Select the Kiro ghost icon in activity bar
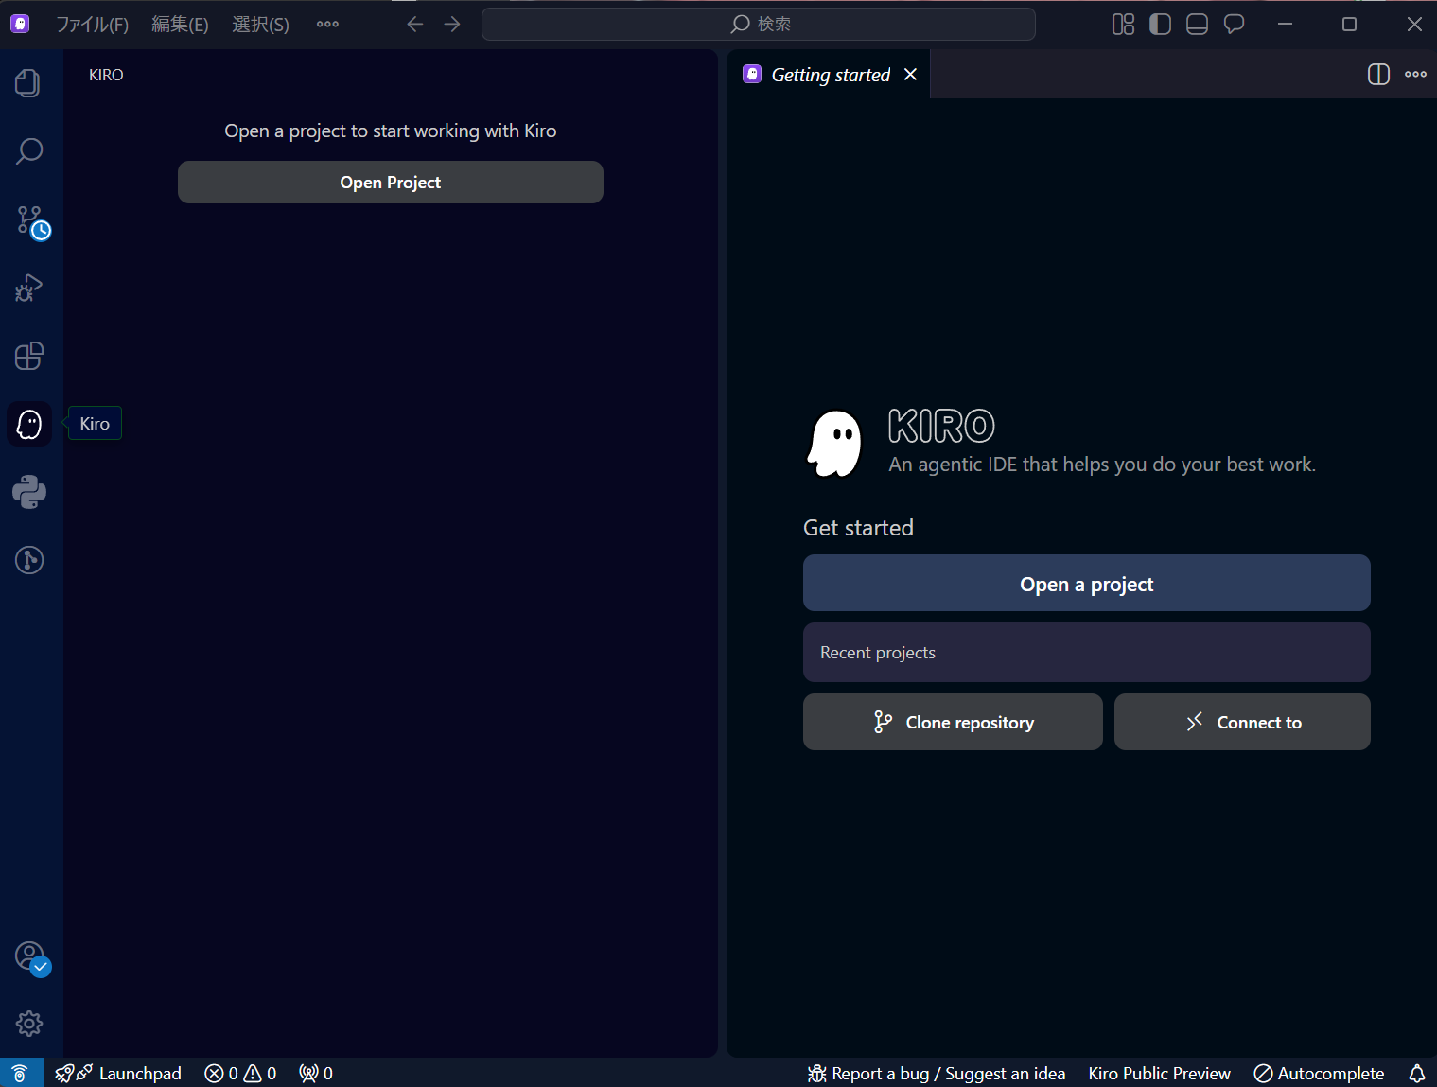Image resolution: width=1437 pixels, height=1087 pixels. tap(29, 424)
